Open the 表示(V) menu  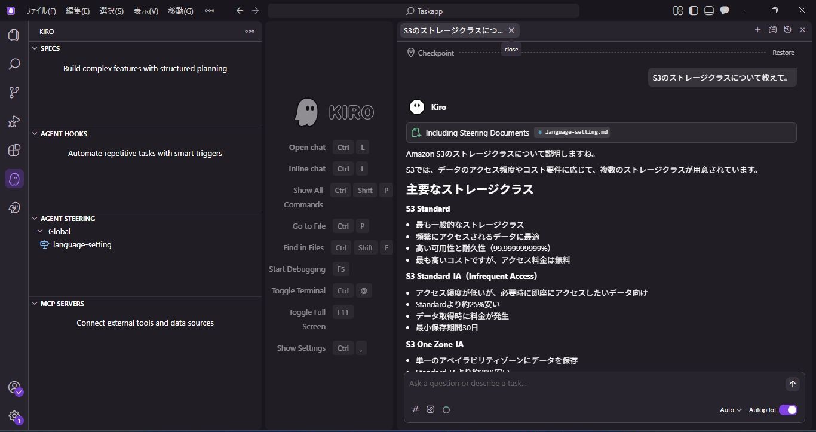145,10
